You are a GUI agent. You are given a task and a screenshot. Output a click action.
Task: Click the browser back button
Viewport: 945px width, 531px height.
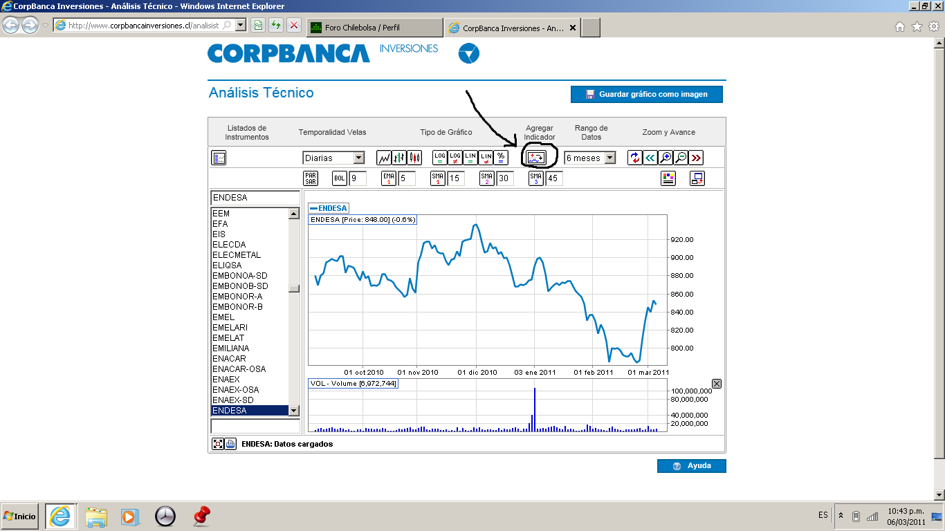tap(11, 26)
